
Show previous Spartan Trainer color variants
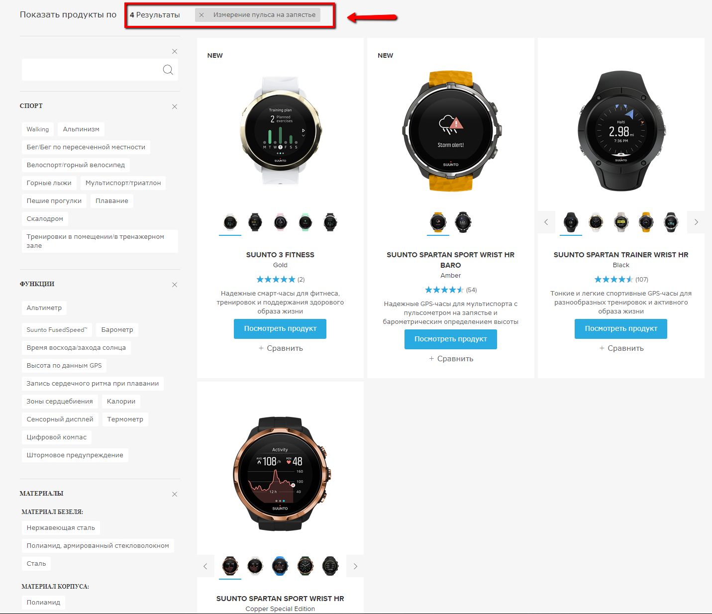click(546, 222)
